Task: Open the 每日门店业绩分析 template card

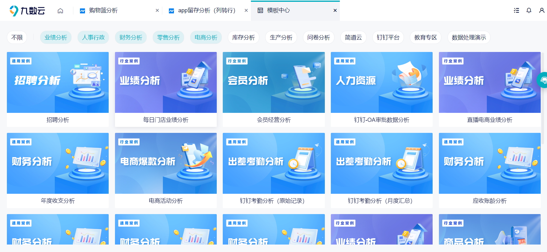Action: click(166, 89)
